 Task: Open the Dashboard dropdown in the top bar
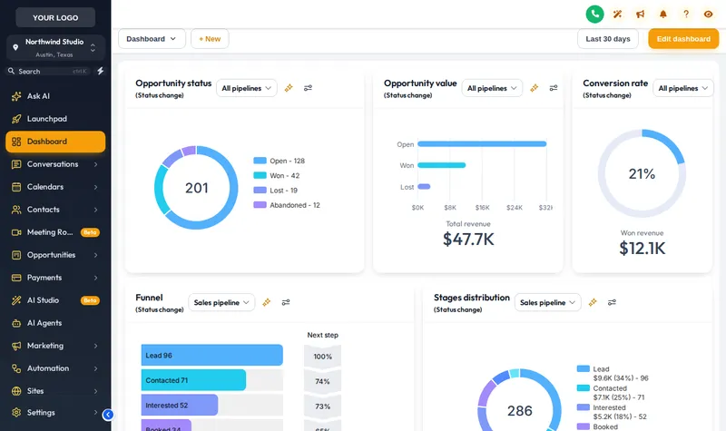point(152,39)
